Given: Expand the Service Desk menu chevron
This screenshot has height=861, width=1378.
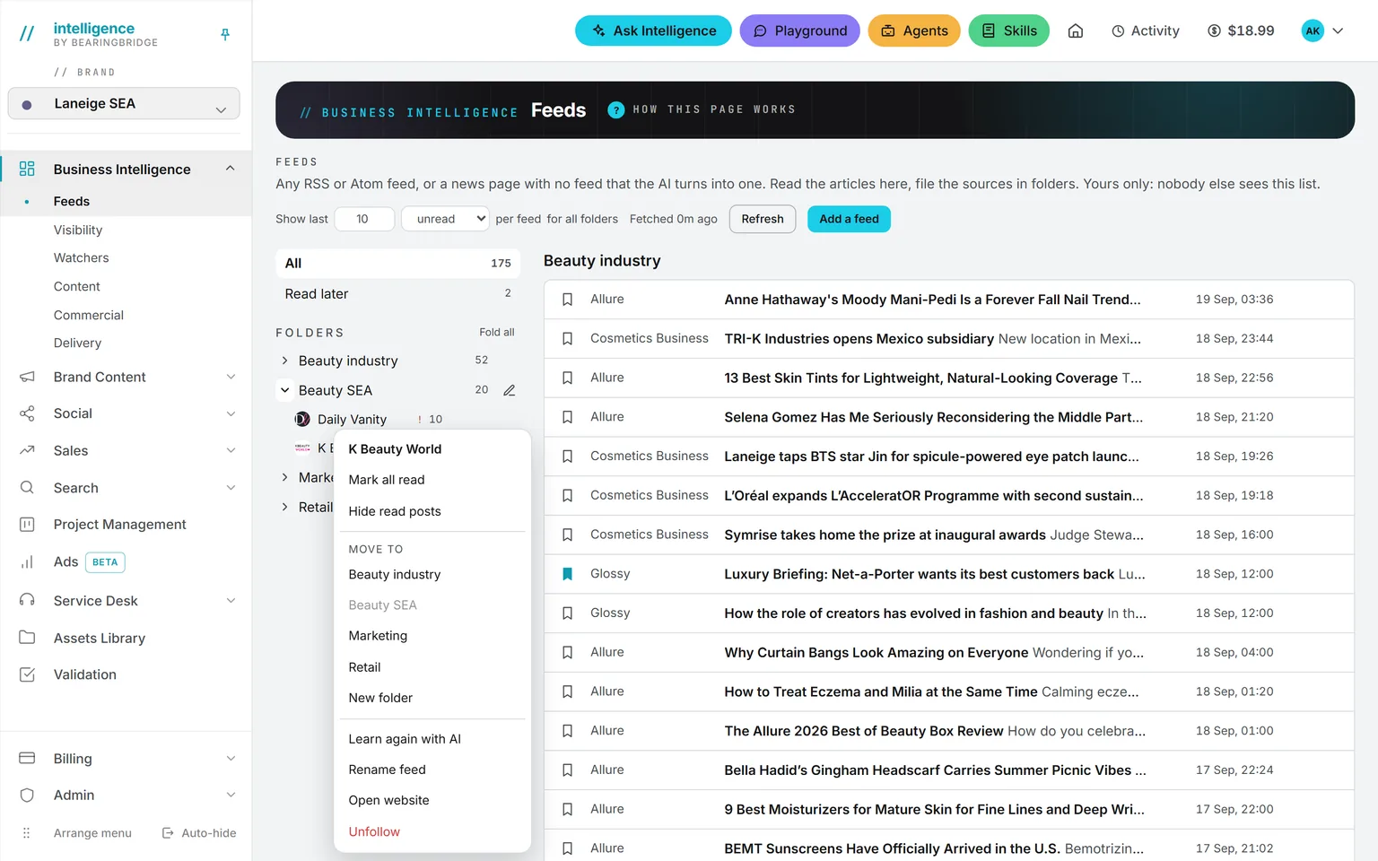Looking at the screenshot, I should pos(231,600).
